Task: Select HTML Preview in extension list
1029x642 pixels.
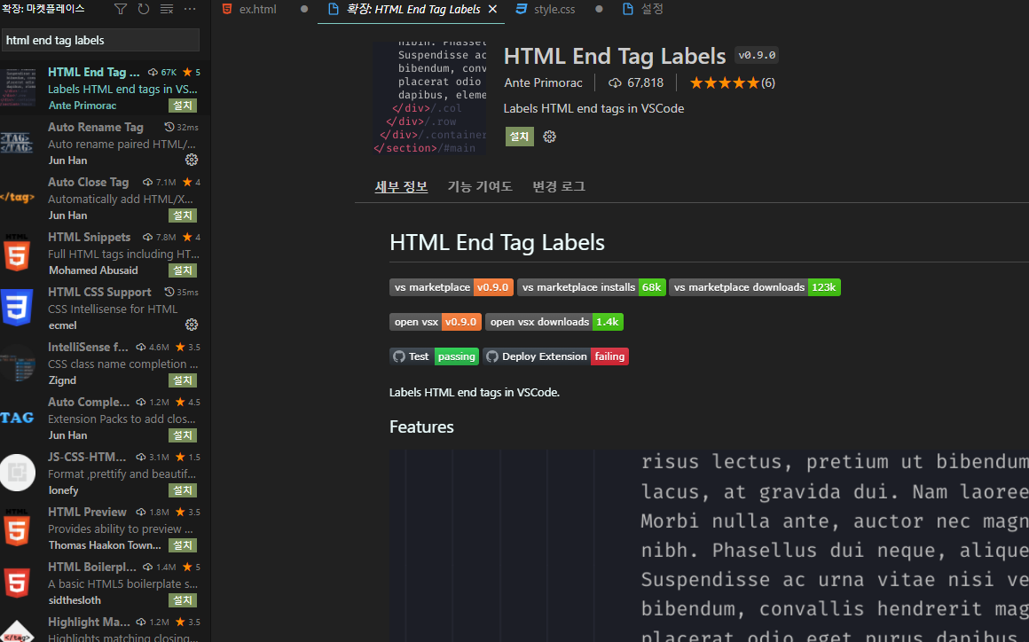Action: (x=105, y=528)
